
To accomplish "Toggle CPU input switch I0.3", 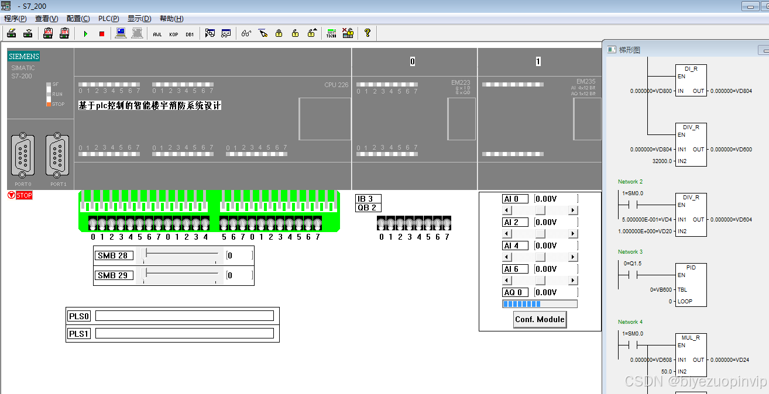I will (x=121, y=223).
